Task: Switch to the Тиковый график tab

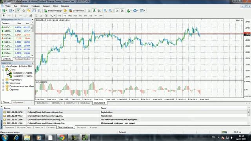Action: coord(22,59)
